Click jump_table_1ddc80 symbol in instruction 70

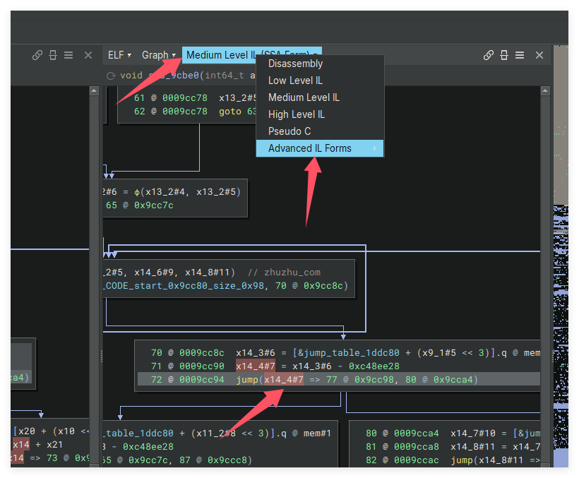point(351,353)
